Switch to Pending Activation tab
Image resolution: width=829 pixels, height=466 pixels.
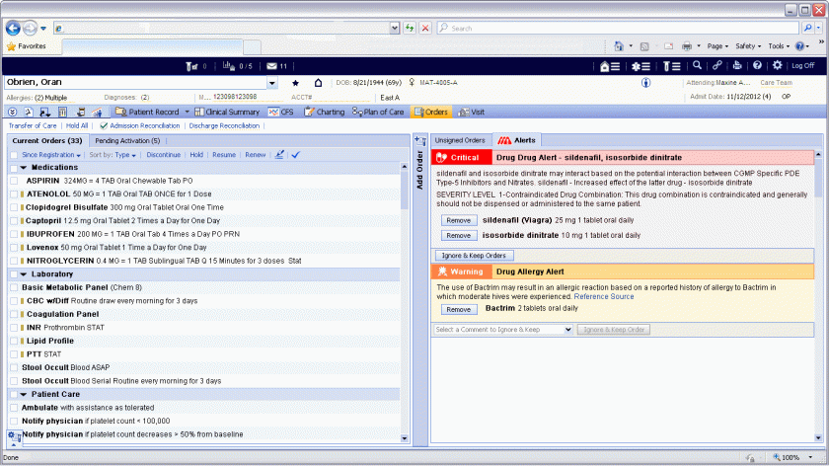coord(127,141)
